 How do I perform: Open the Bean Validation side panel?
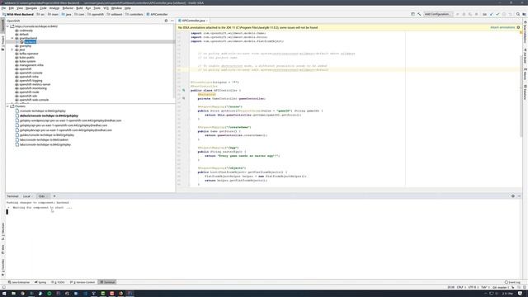point(525,32)
